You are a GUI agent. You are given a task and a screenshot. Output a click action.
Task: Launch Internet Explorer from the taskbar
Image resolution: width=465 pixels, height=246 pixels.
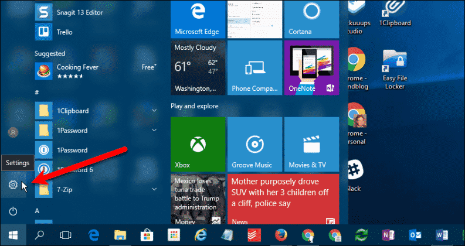point(201,235)
